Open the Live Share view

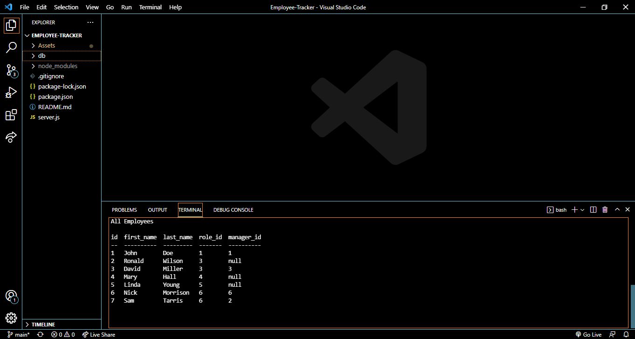pos(11,137)
